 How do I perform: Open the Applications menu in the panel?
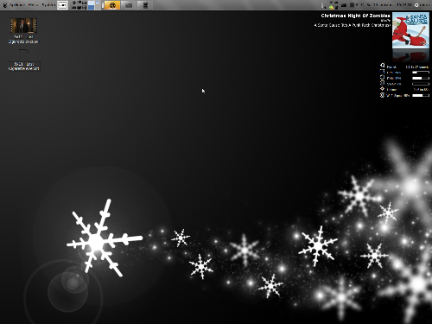click(x=17, y=5)
